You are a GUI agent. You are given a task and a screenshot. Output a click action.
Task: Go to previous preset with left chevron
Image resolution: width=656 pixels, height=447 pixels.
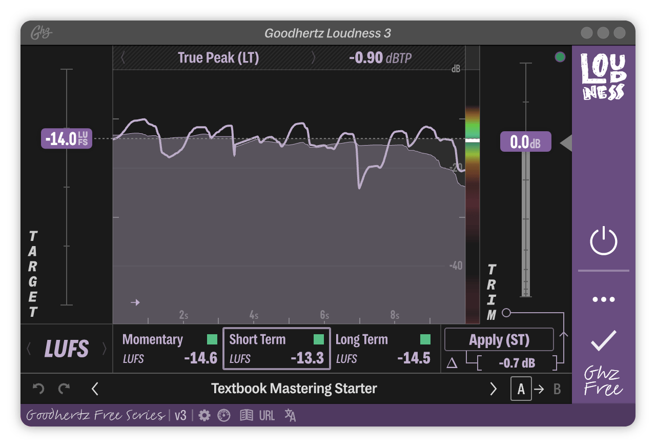pos(95,389)
